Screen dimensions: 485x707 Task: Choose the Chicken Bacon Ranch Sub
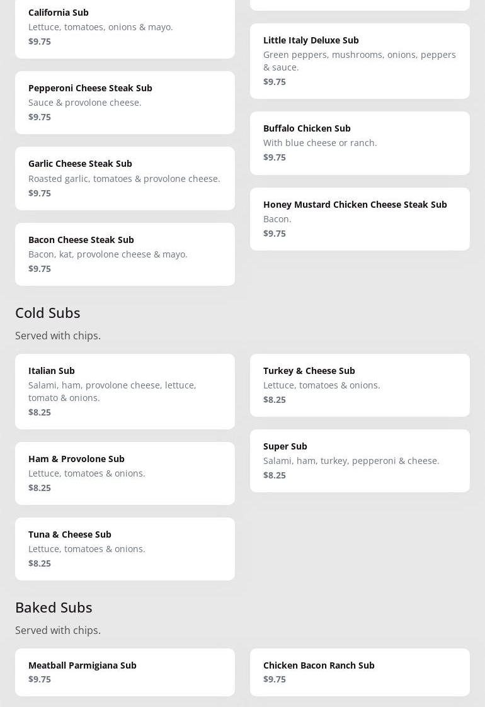[360, 672]
